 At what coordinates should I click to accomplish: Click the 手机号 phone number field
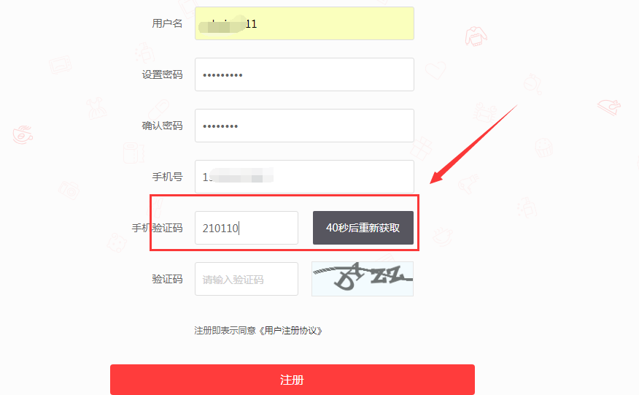[304, 176]
